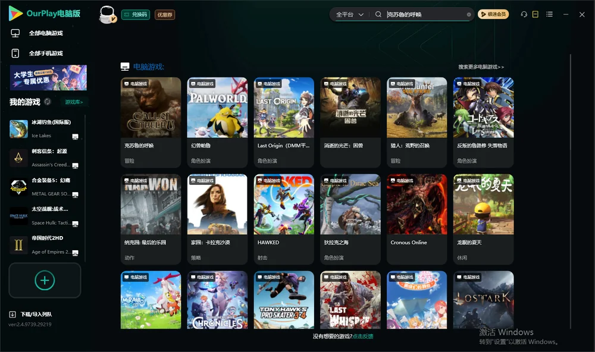Select 刺客信条：起源 in my games
The width and height of the screenshot is (595, 352).
click(x=46, y=158)
